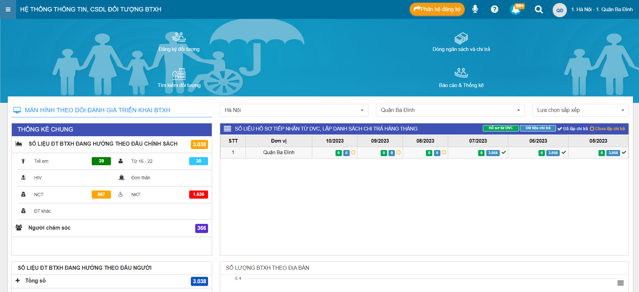Screen dimensions: 639x292
Task: Open the QD user account avatar
Action: pyautogui.click(x=559, y=10)
